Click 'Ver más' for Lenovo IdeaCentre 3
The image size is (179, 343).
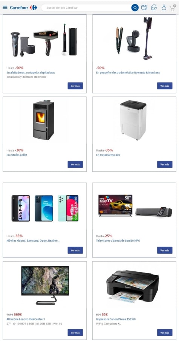pos(75,332)
